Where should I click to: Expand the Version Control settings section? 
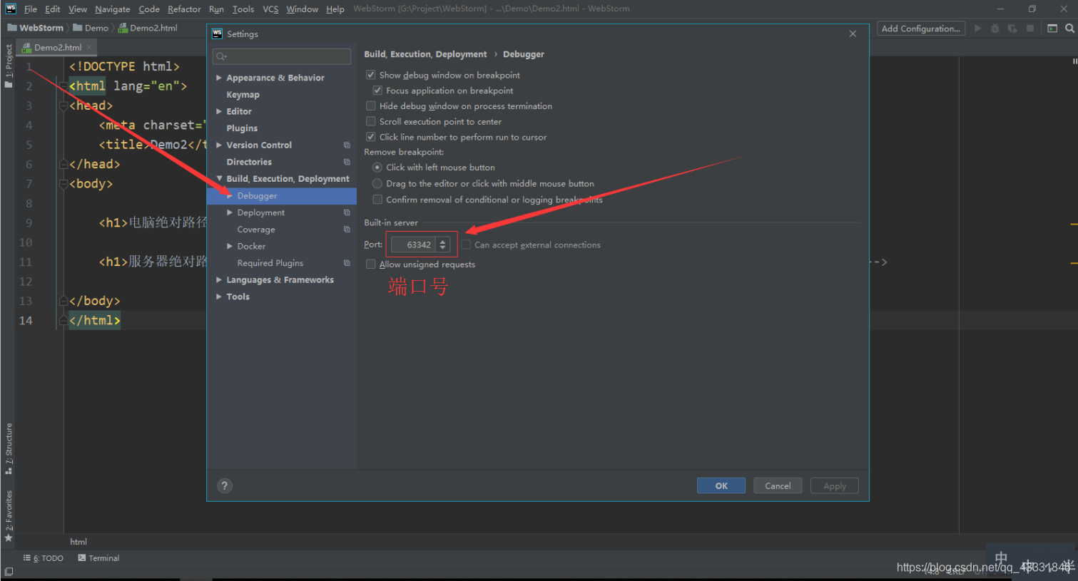point(219,145)
